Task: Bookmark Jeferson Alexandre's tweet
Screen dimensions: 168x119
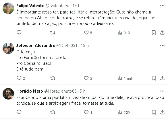Action: pyautogui.click(x=154, y=78)
